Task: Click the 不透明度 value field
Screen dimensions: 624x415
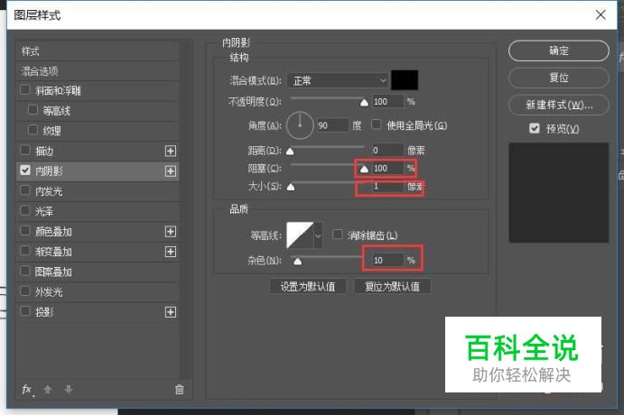Action: click(388, 101)
